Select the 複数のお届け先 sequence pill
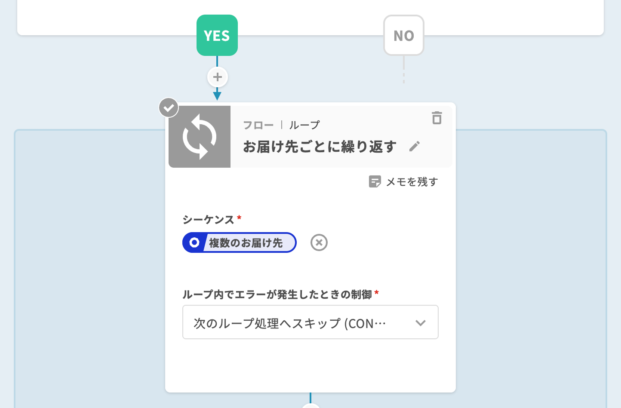This screenshot has width=621, height=408. pos(246,243)
